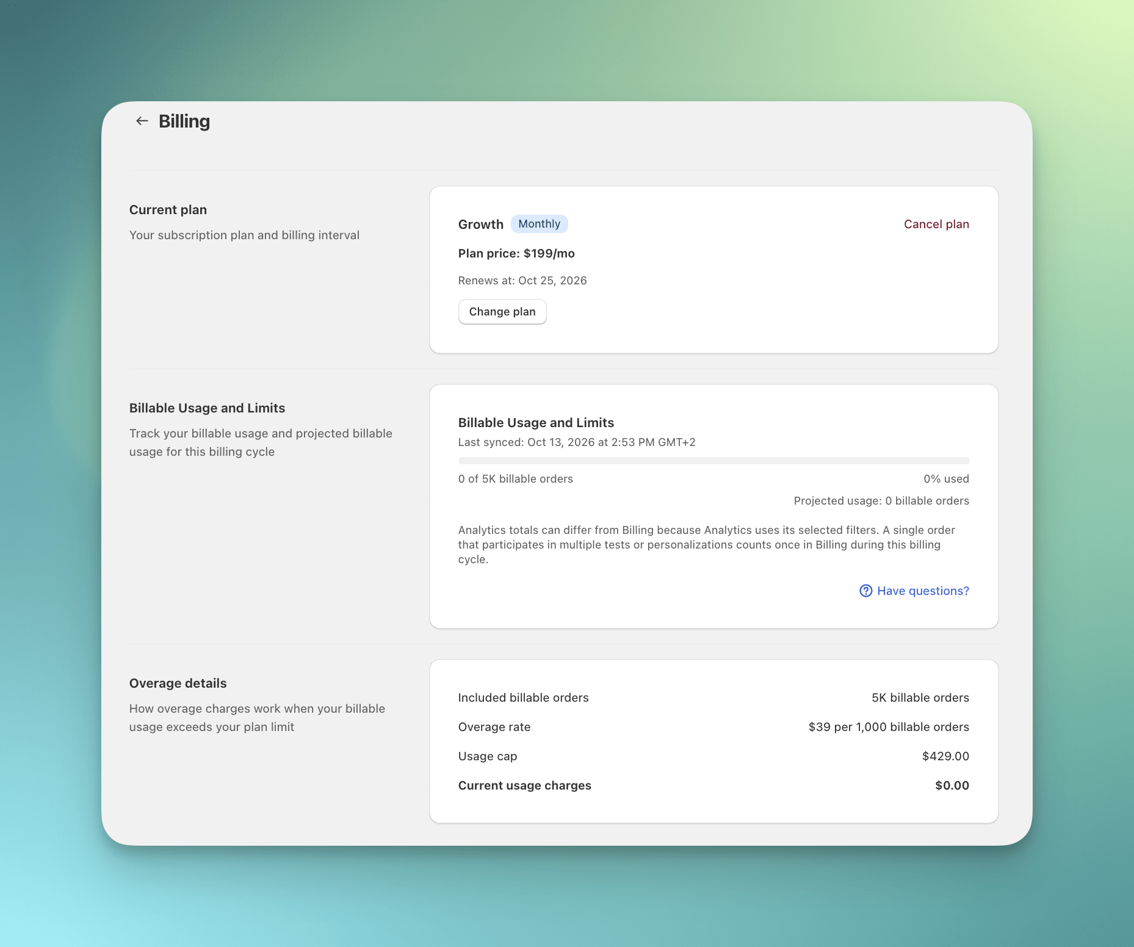Click the Last synced timestamp line

coord(577,442)
